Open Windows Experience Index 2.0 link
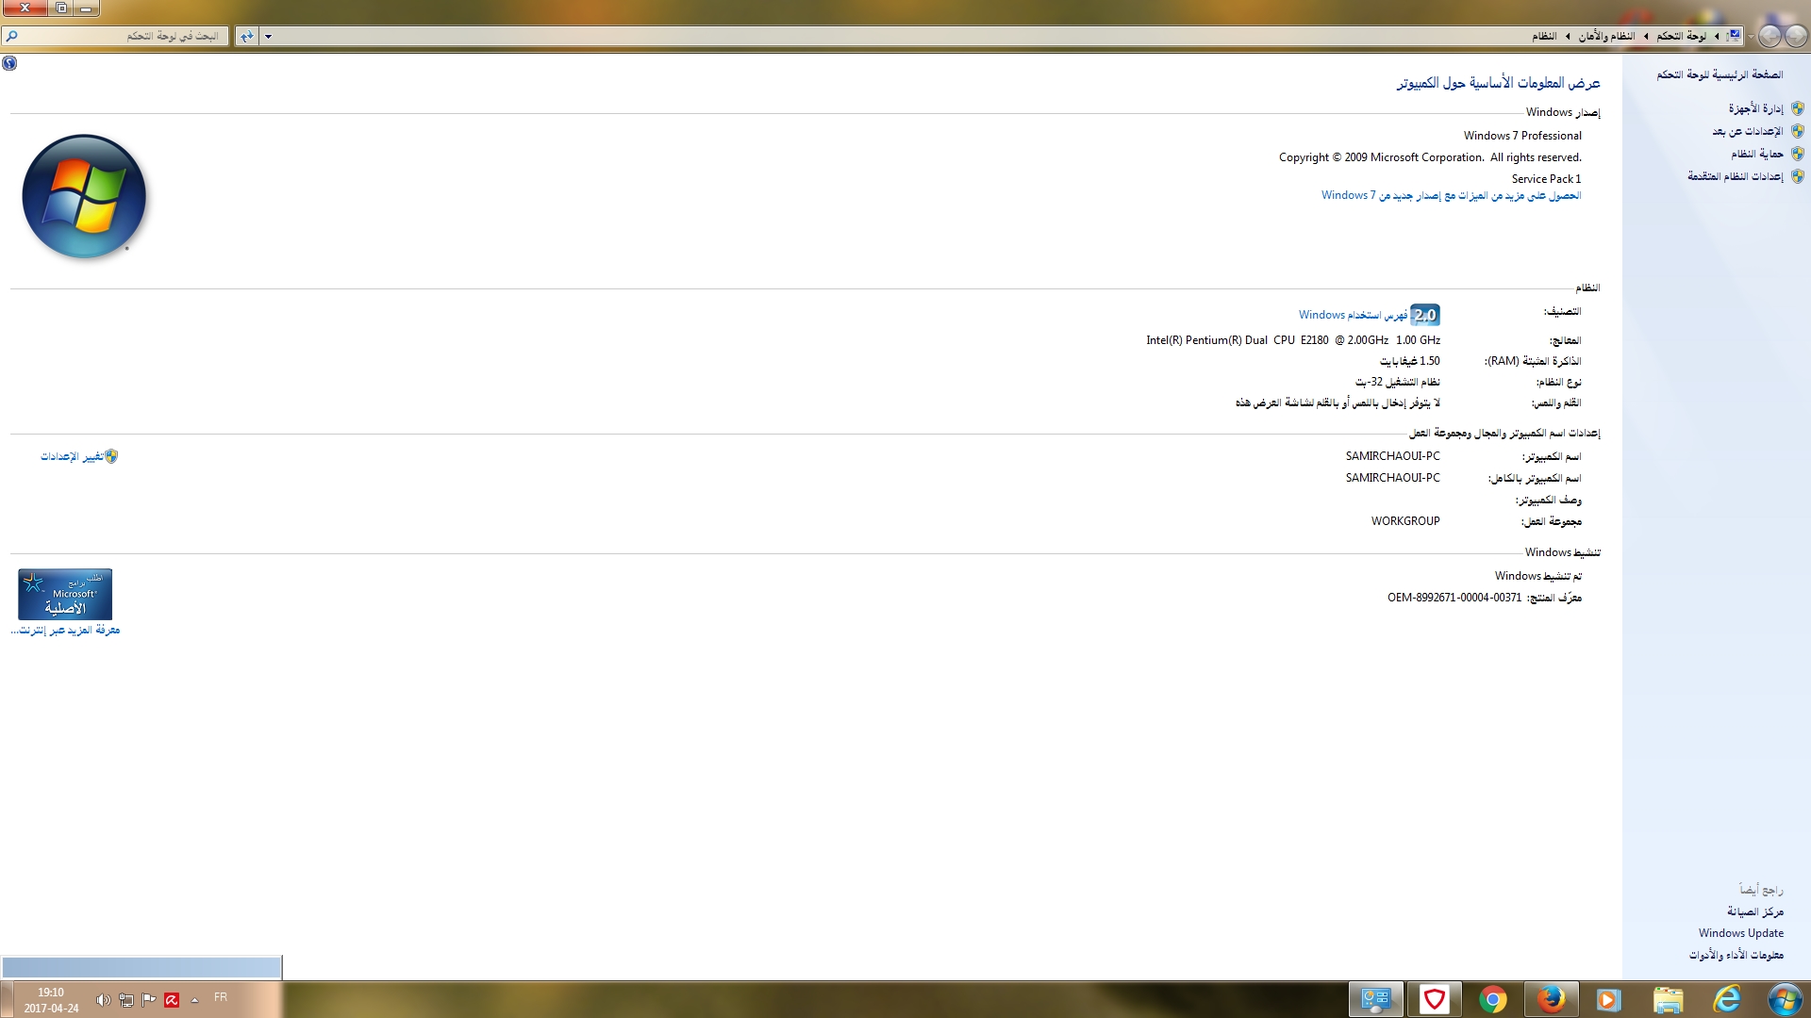1811x1018 pixels. click(1353, 315)
